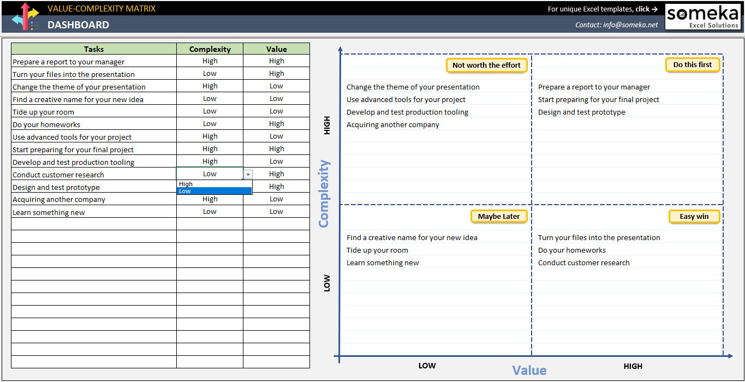Select empty complexity cell below Learn something new row
The height and width of the screenshot is (382, 745).
[x=210, y=224]
